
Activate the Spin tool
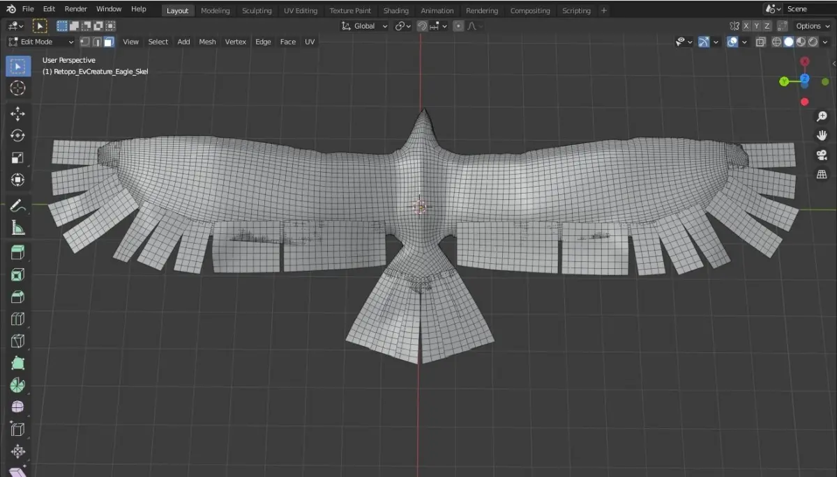[18, 385]
